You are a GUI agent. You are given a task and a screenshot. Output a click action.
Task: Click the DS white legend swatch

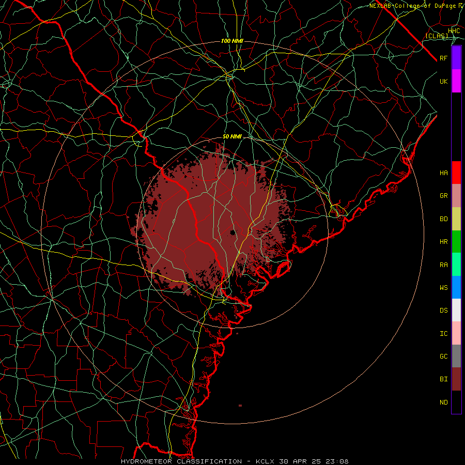coord(456,310)
